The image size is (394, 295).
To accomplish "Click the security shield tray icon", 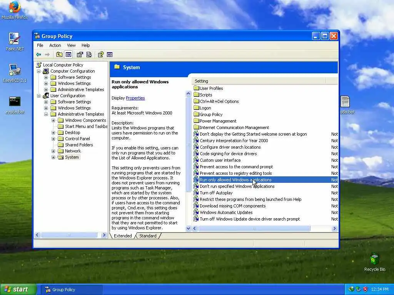I will coord(365,289).
